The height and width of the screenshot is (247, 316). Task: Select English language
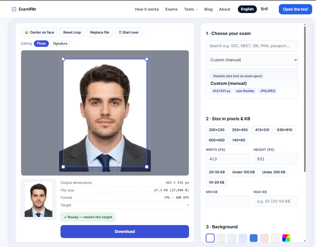coord(247,9)
